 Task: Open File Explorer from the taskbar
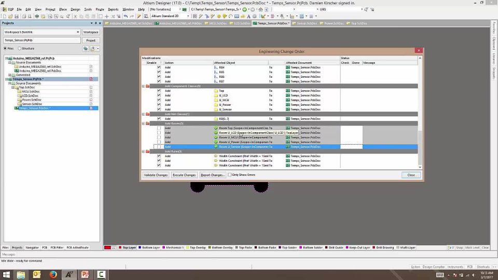pyautogui.click(x=21, y=275)
